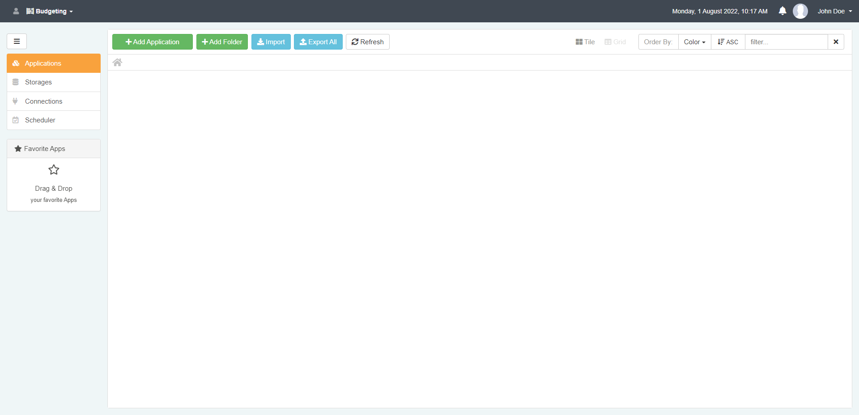Click the Add Application button
Viewport: 859px width, 415px height.
point(152,42)
